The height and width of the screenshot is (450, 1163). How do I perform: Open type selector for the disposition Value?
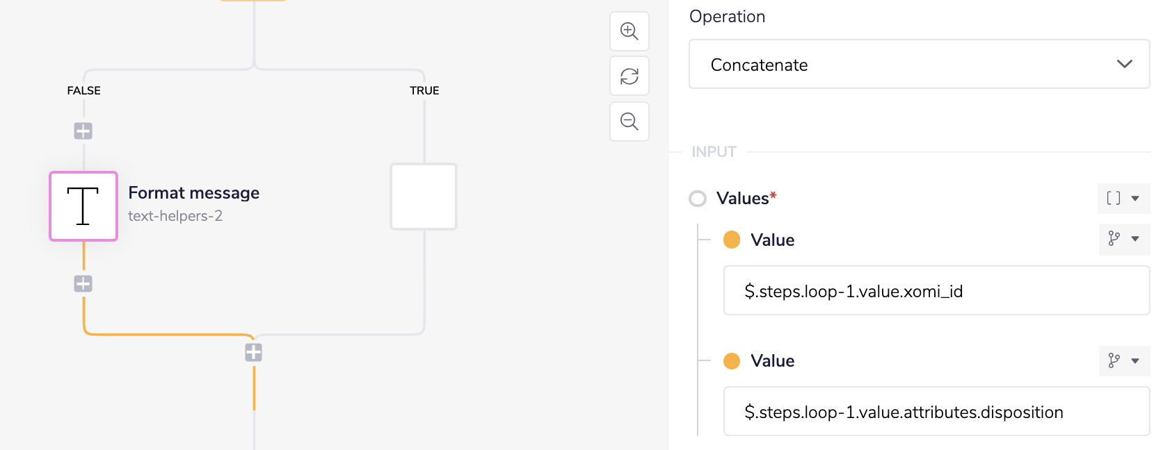click(1123, 361)
